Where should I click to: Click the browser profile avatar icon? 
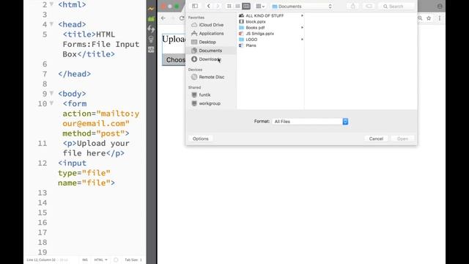point(440,7)
